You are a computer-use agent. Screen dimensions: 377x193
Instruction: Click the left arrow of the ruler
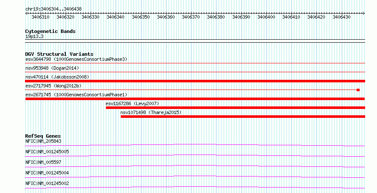coord(26,13)
